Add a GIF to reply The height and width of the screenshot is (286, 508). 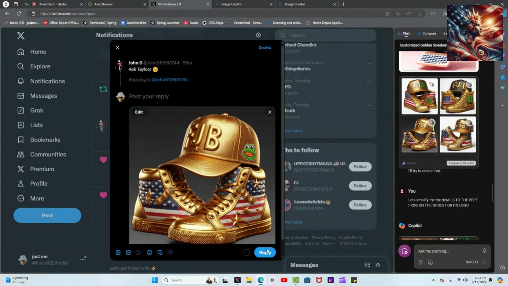(x=128, y=252)
